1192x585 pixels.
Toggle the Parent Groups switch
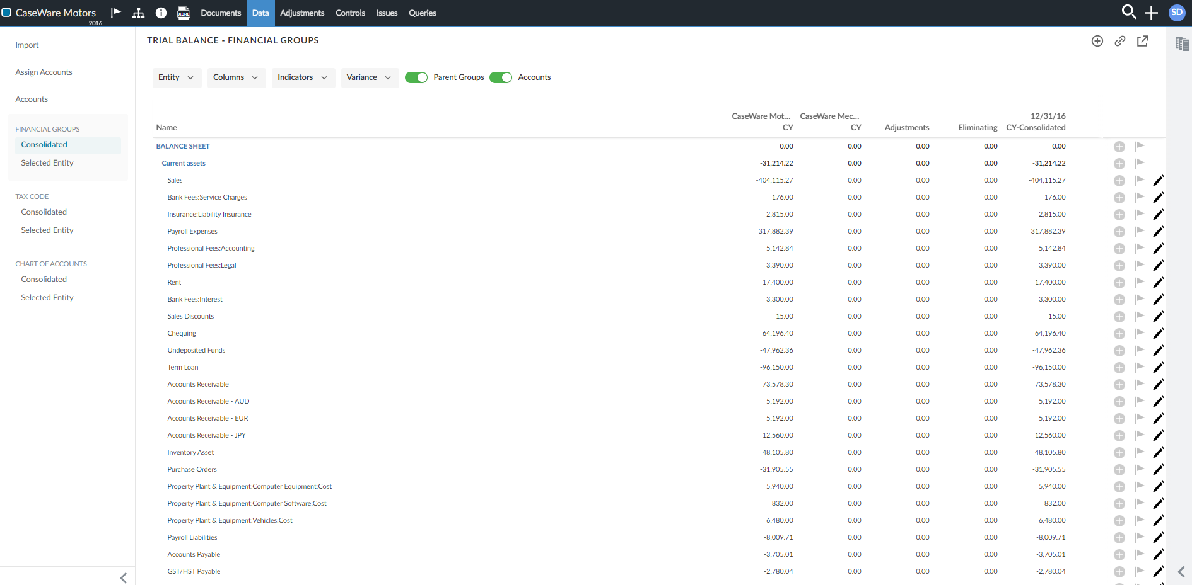click(x=416, y=77)
